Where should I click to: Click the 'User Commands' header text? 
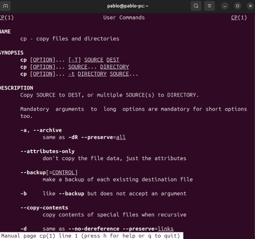pyautogui.click(x=124, y=17)
